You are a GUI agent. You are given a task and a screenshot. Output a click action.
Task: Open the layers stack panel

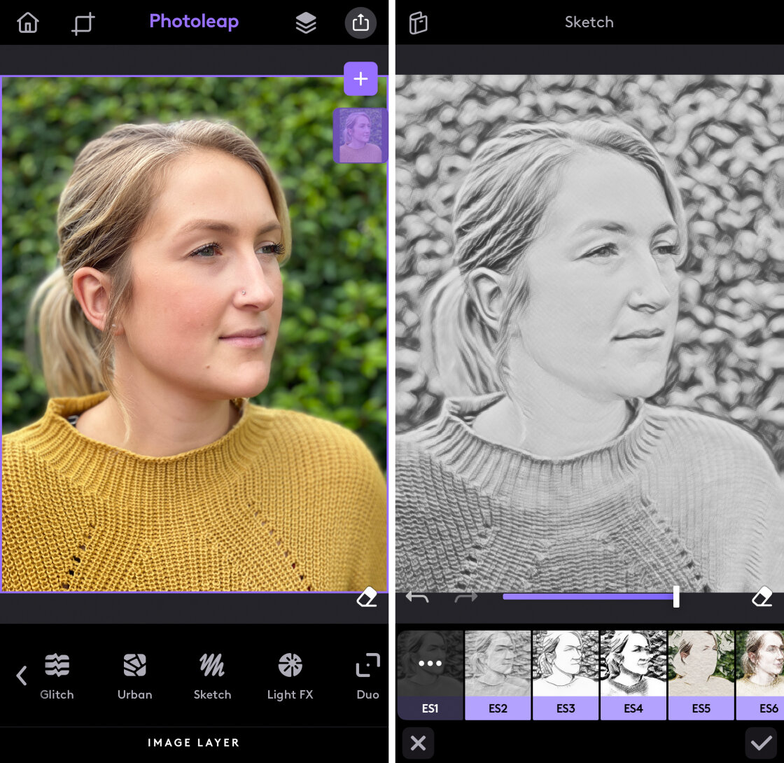point(305,23)
